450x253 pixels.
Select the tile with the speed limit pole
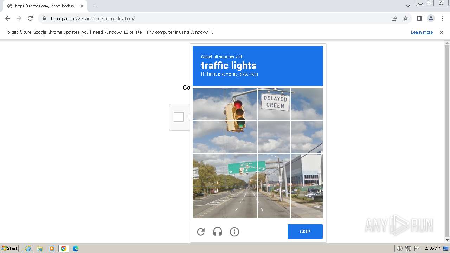click(x=274, y=169)
